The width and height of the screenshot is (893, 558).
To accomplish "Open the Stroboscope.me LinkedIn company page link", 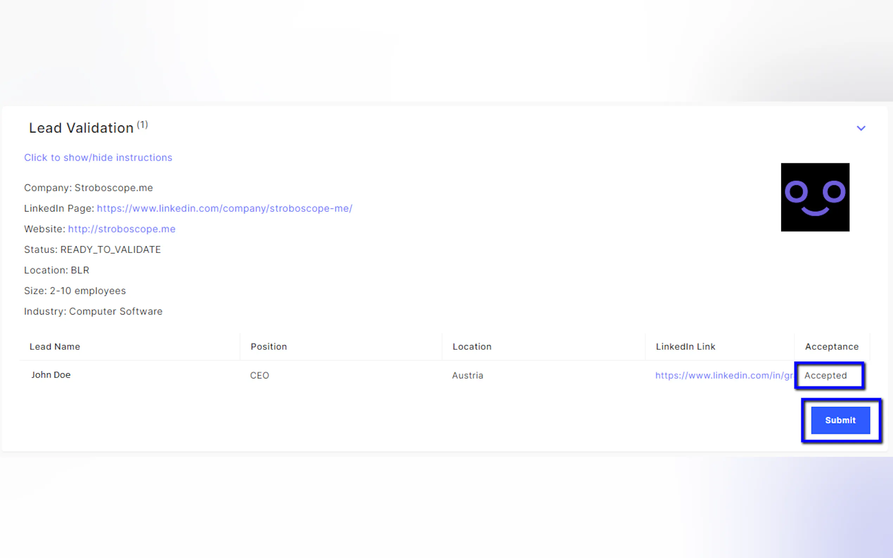I will (x=224, y=208).
